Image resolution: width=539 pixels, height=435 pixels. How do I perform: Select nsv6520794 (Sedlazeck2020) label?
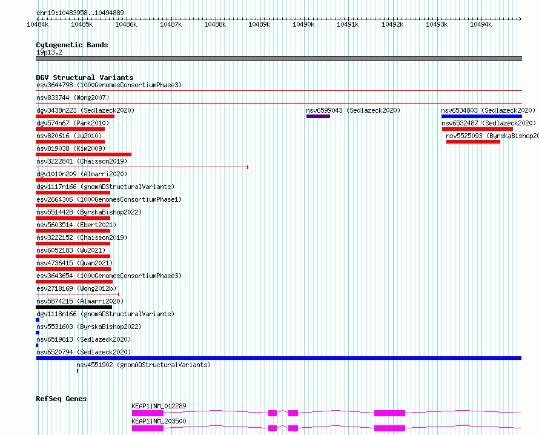click(84, 352)
